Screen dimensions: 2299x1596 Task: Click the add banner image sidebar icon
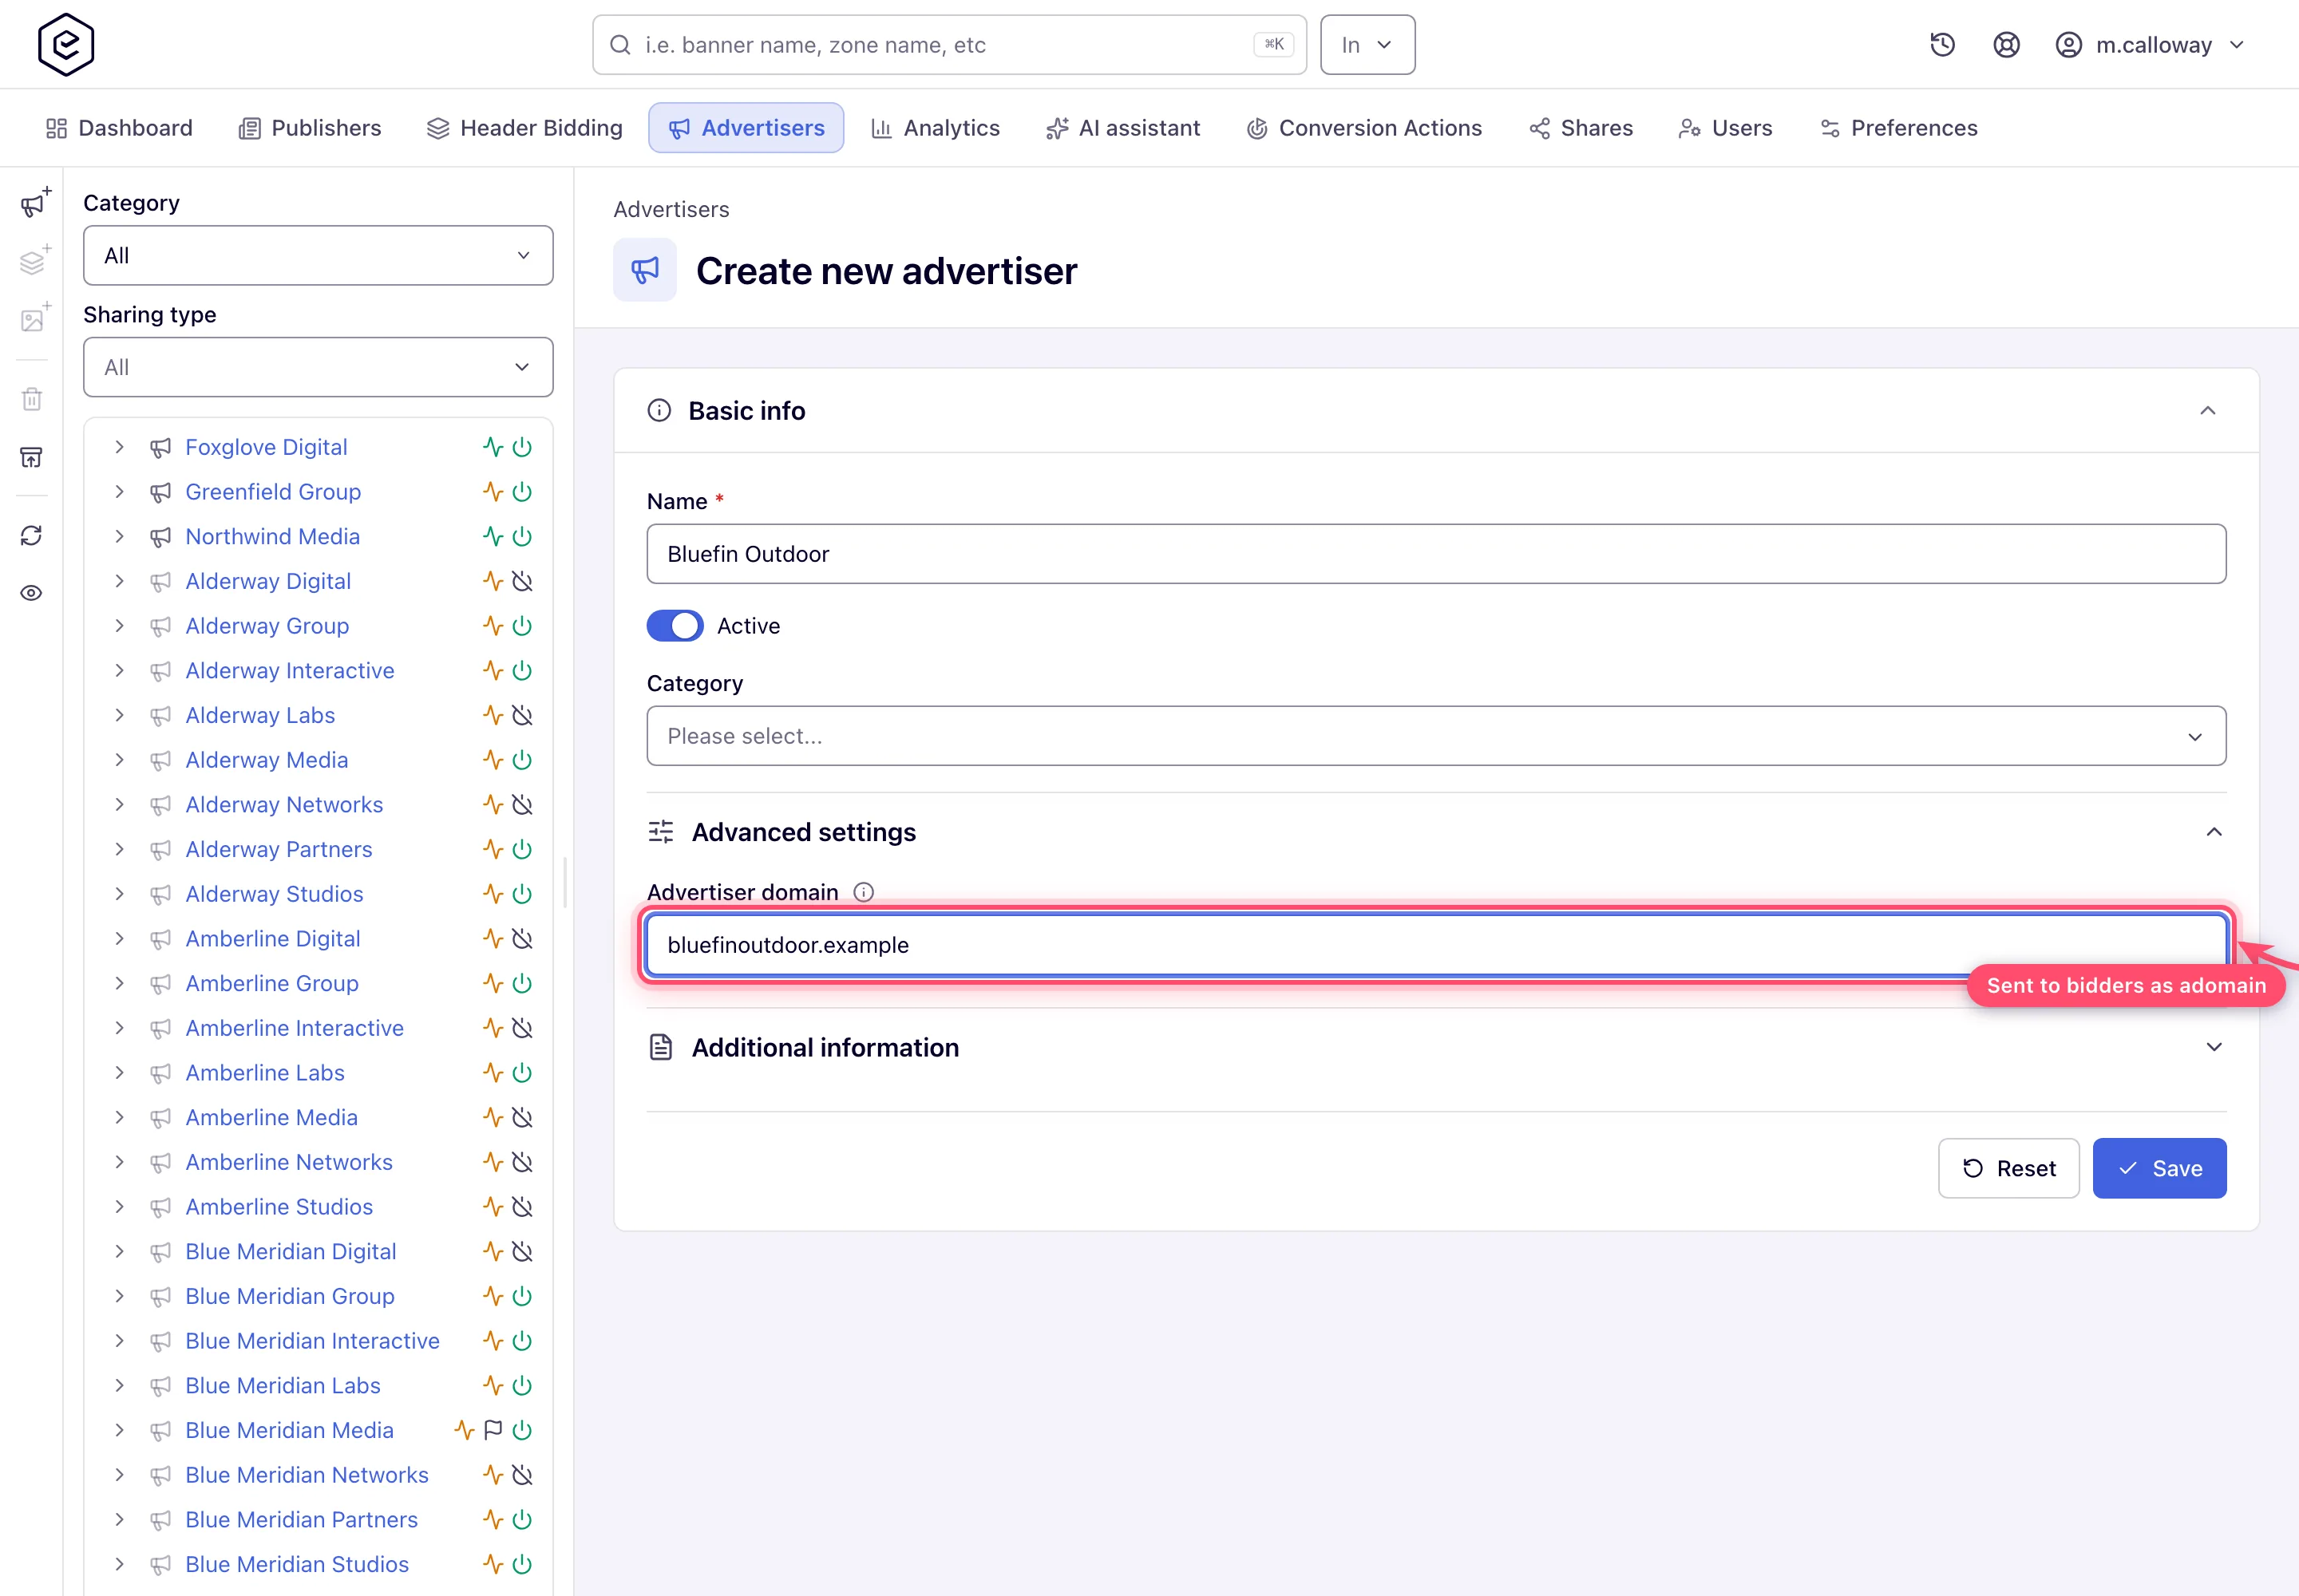35,319
